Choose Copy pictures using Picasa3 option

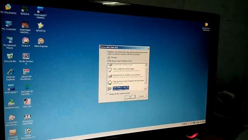(126, 82)
